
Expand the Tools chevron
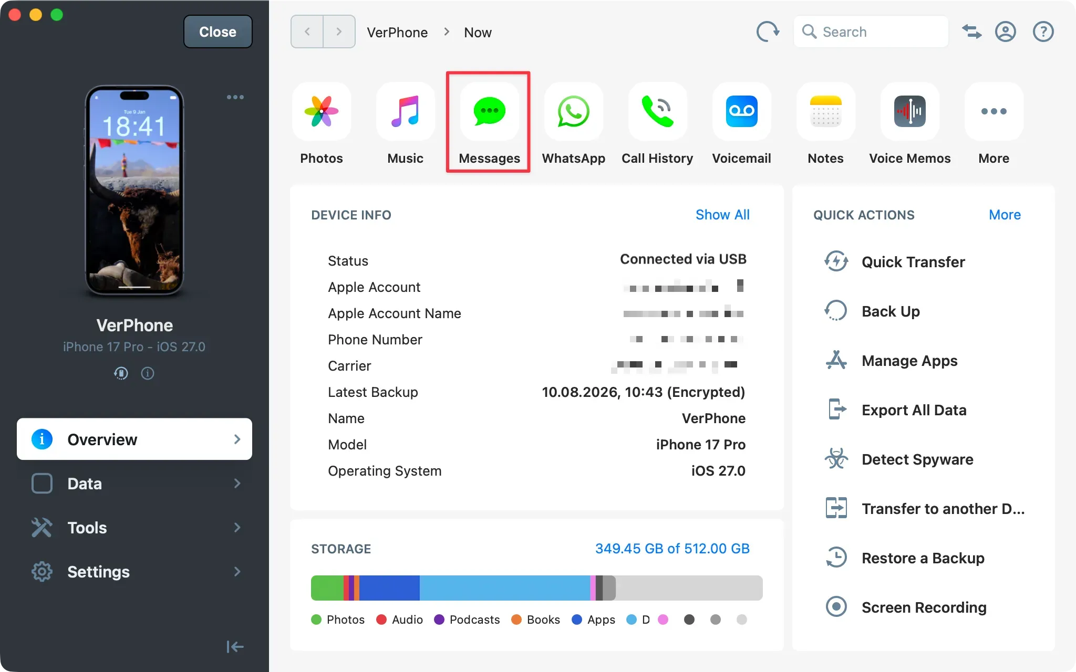pos(237,527)
